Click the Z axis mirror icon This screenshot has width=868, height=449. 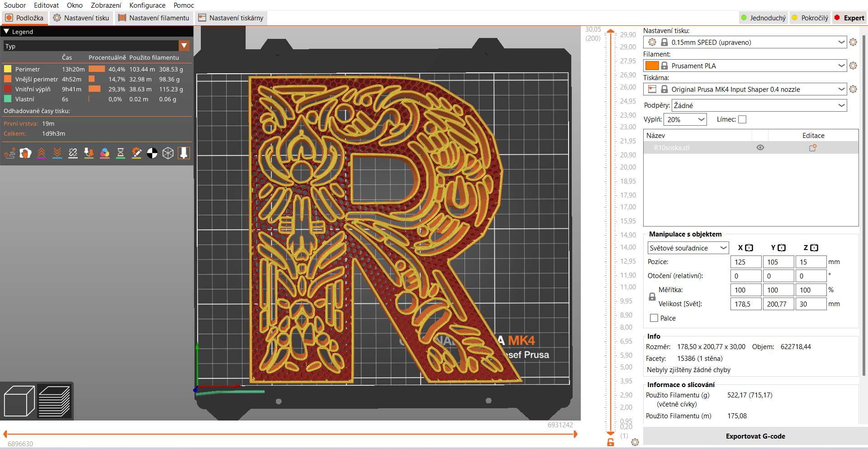[x=814, y=248]
